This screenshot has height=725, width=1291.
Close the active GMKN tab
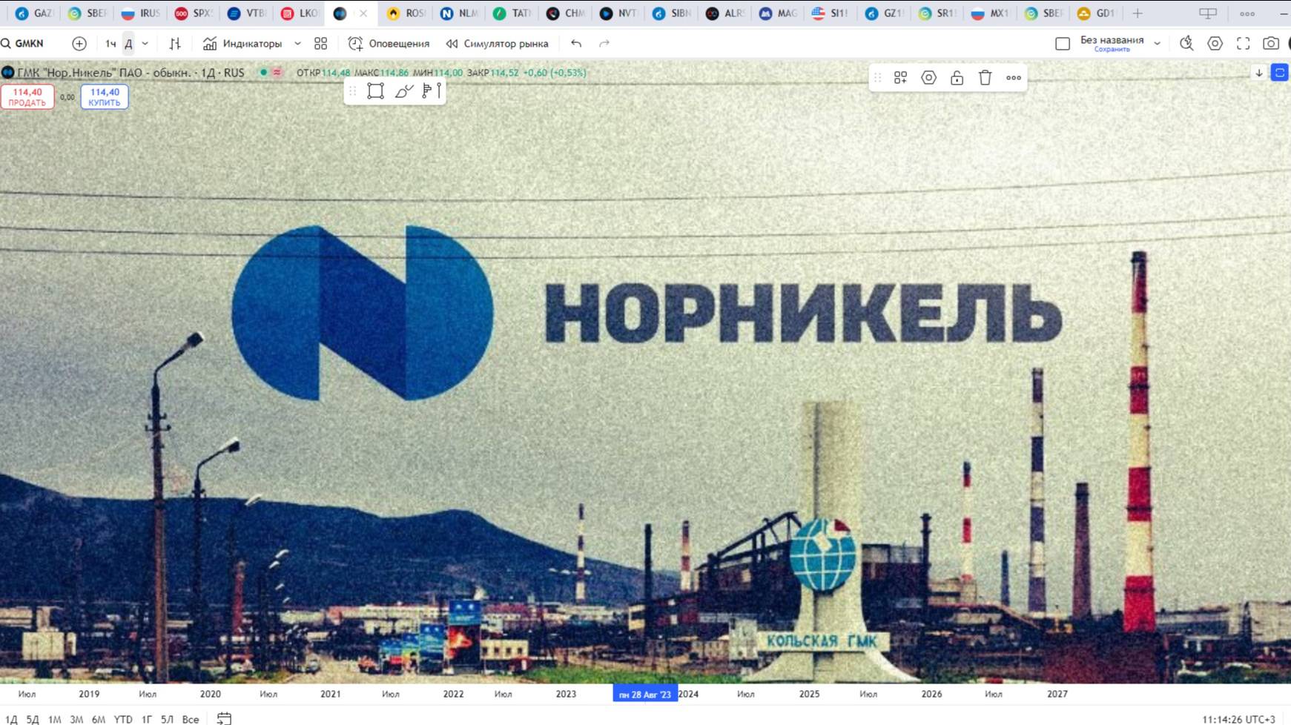[363, 13]
